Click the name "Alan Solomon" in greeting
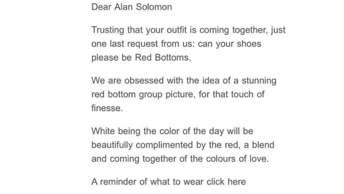 pos(143,7)
